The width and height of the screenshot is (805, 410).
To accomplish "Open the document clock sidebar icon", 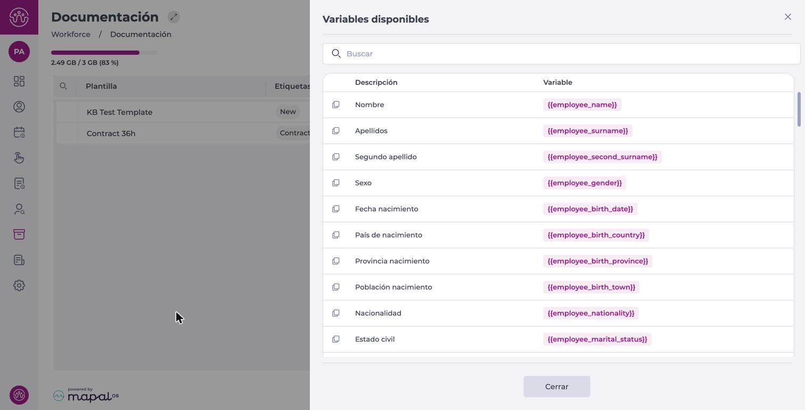I will [19, 183].
